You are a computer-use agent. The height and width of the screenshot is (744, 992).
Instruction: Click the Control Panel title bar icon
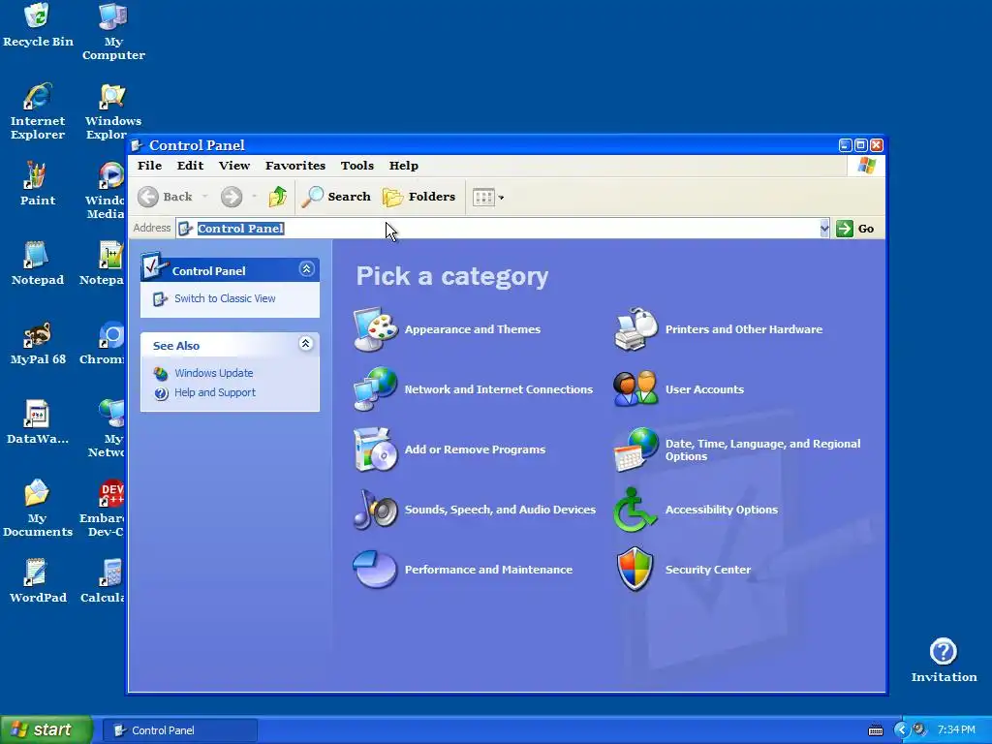[x=136, y=145]
